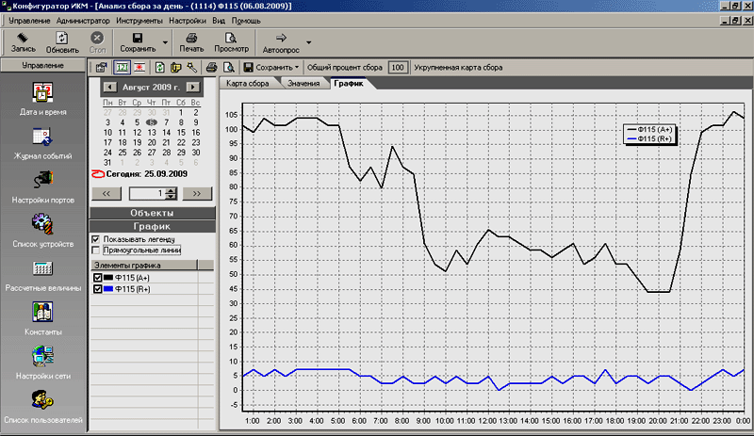Switch to Карта сбора tab
The width and height of the screenshot is (754, 436).
point(247,84)
